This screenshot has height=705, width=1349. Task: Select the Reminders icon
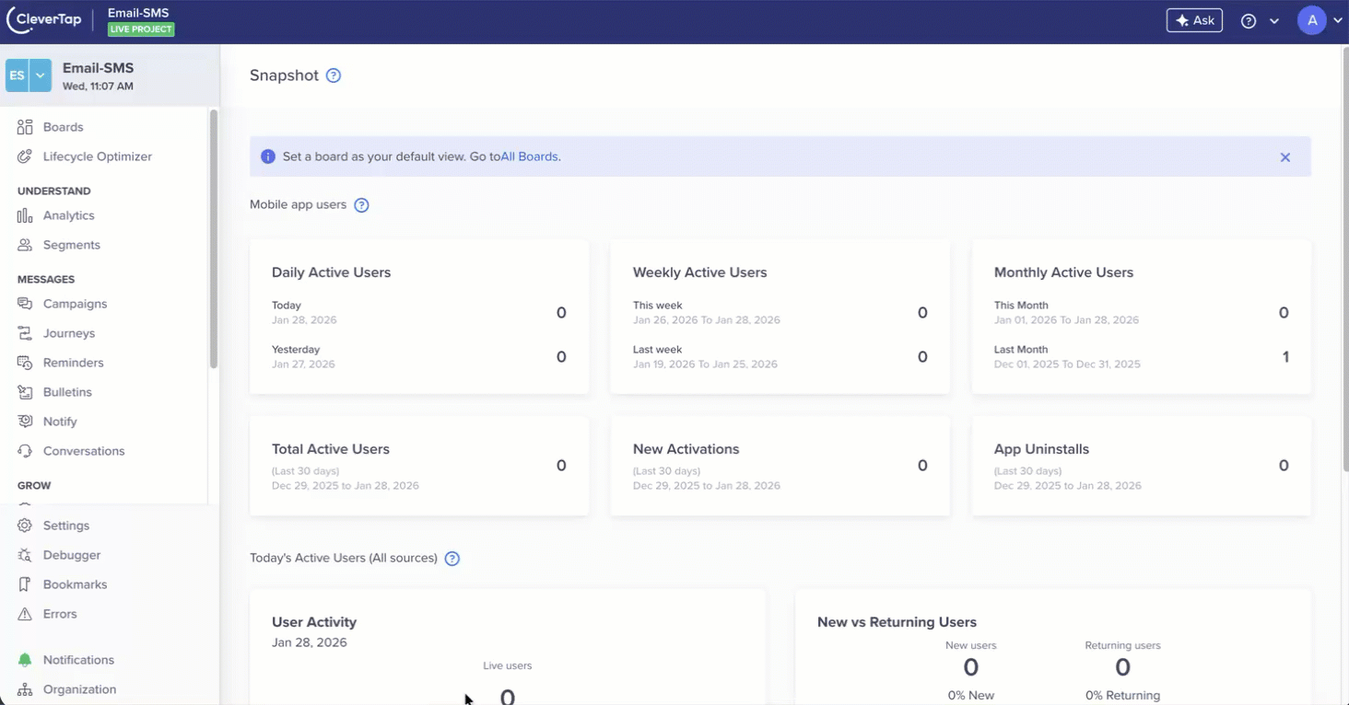point(25,363)
